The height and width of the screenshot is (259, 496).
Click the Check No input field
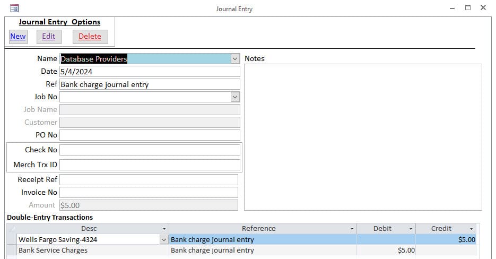click(x=150, y=150)
